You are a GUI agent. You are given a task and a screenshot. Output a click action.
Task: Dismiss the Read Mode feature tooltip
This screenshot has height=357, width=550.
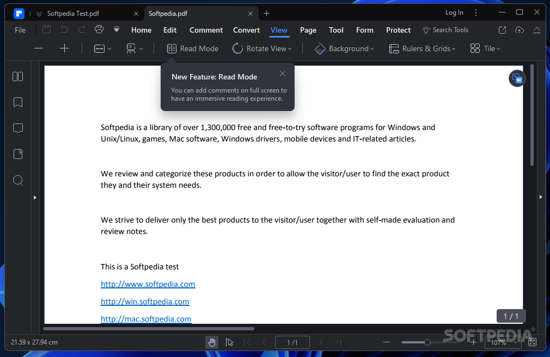click(283, 73)
